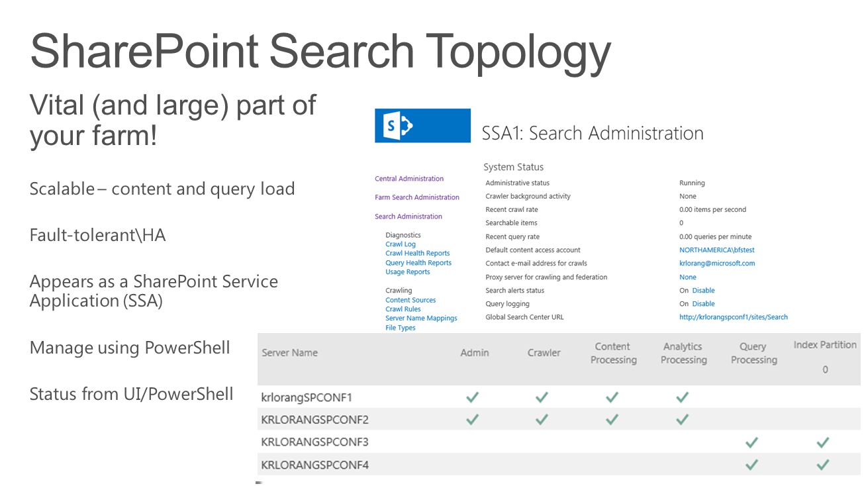
Task: Click the 0.00 queries per minute value
Action: click(715, 237)
